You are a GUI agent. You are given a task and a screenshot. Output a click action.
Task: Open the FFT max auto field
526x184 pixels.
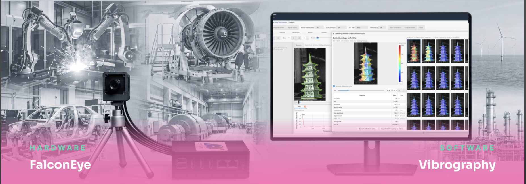361,28
